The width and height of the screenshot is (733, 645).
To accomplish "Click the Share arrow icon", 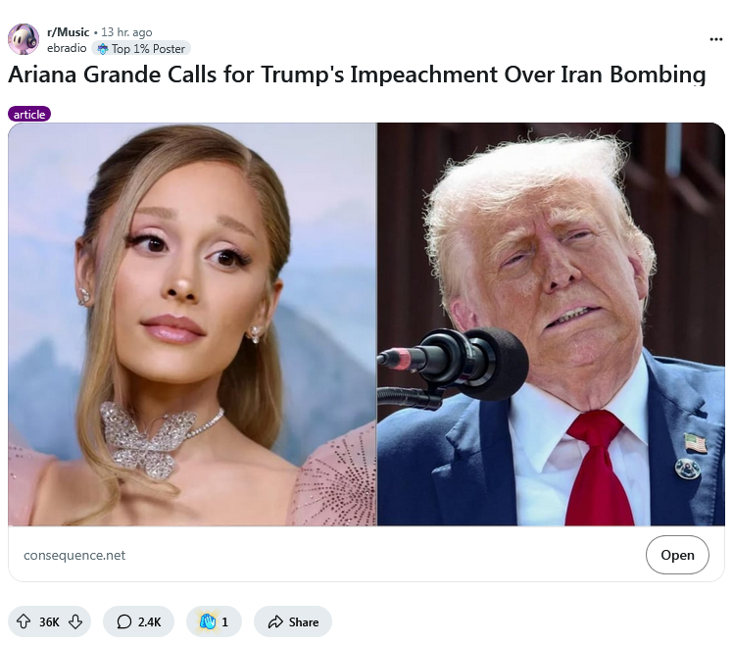I will click(x=275, y=621).
